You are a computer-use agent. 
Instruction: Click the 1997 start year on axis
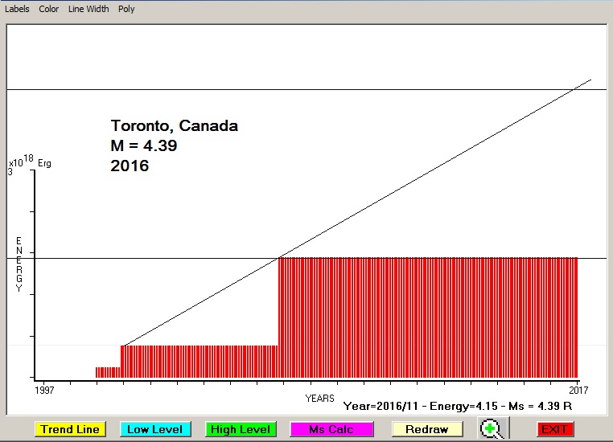point(43,390)
